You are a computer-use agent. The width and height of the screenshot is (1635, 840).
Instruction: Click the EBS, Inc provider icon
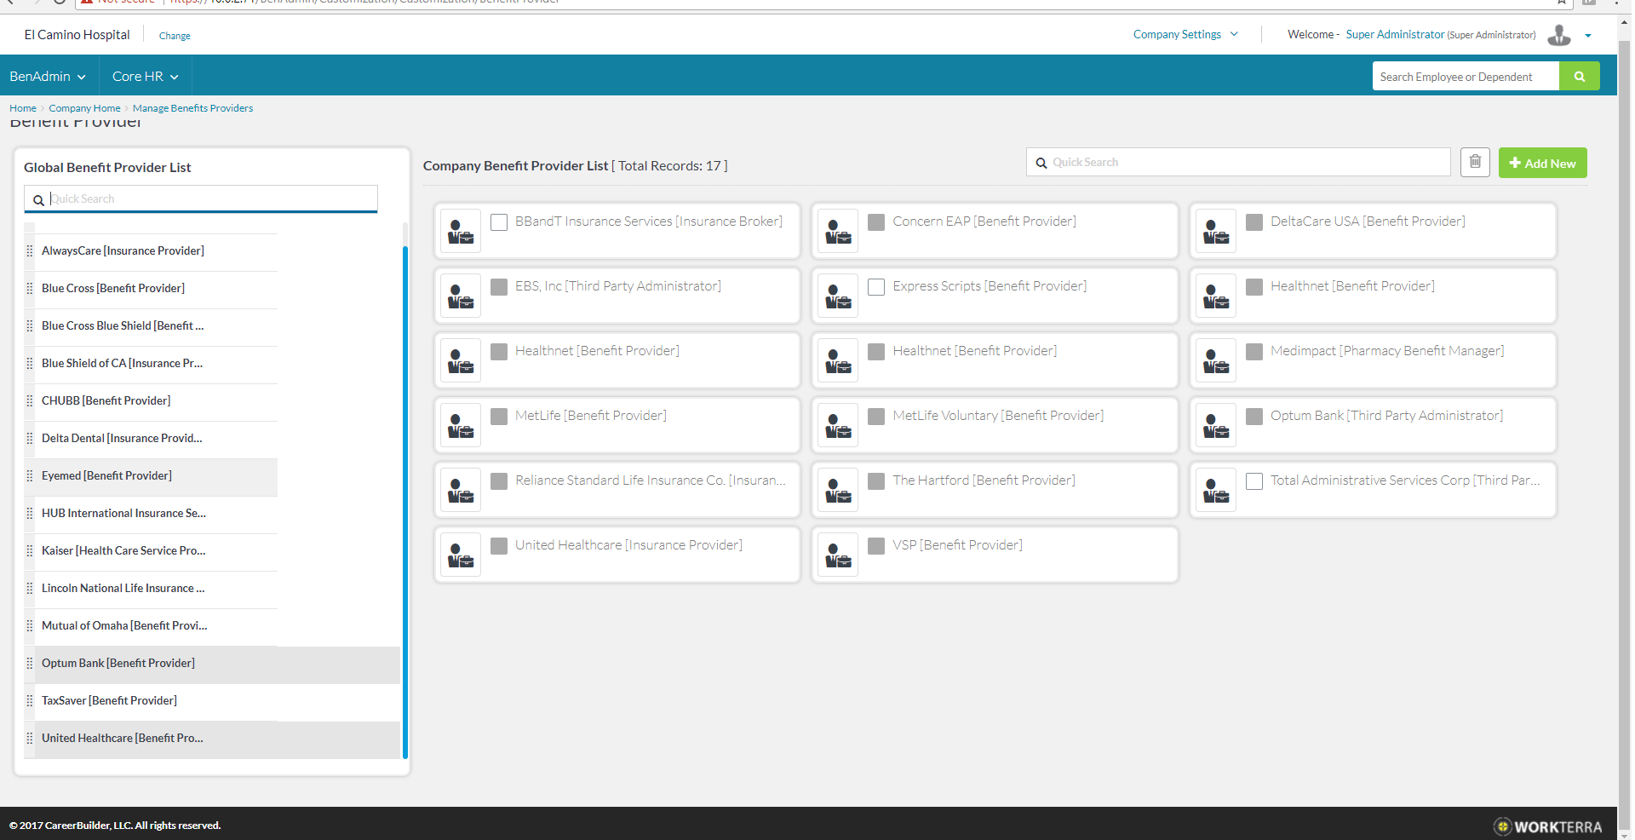tap(461, 296)
